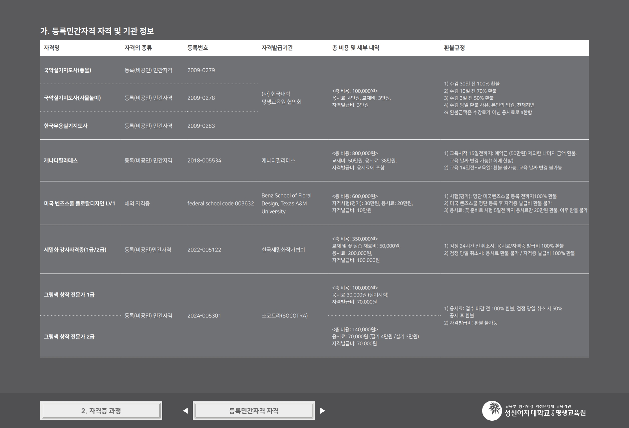Screen dimensions: 629x428
Task: Click the section heading '가. 등록민간자격 자격 및 기관 정보'
Action: coord(97,31)
